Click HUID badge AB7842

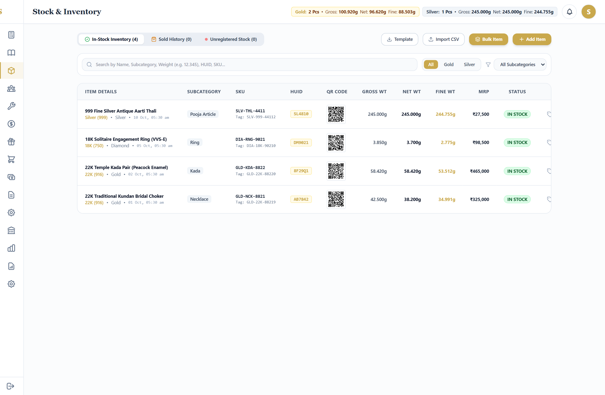point(301,199)
